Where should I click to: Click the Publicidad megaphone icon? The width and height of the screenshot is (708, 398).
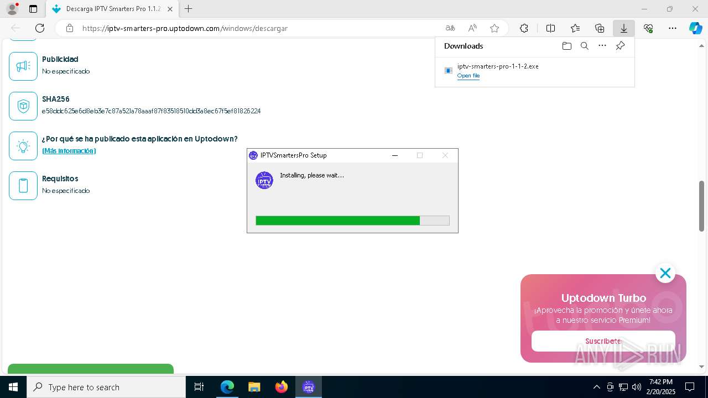(x=23, y=66)
